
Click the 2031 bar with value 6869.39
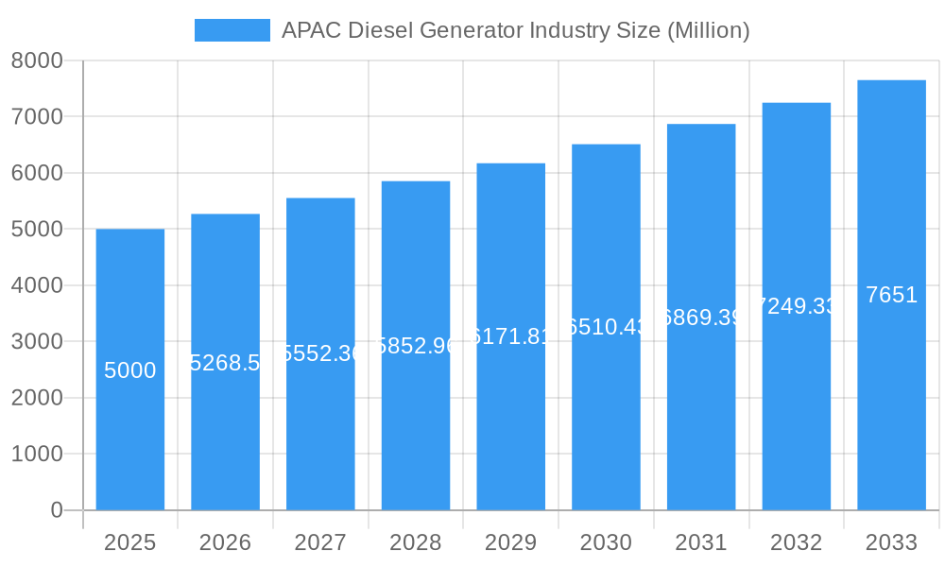click(x=701, y=312)
